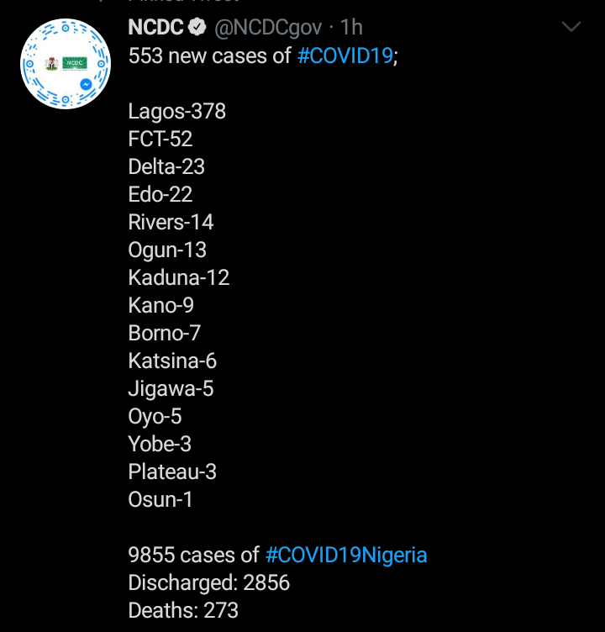
Task: Tap the Delta-23 line
Action: pyautogui.click(x=166, y=167)
